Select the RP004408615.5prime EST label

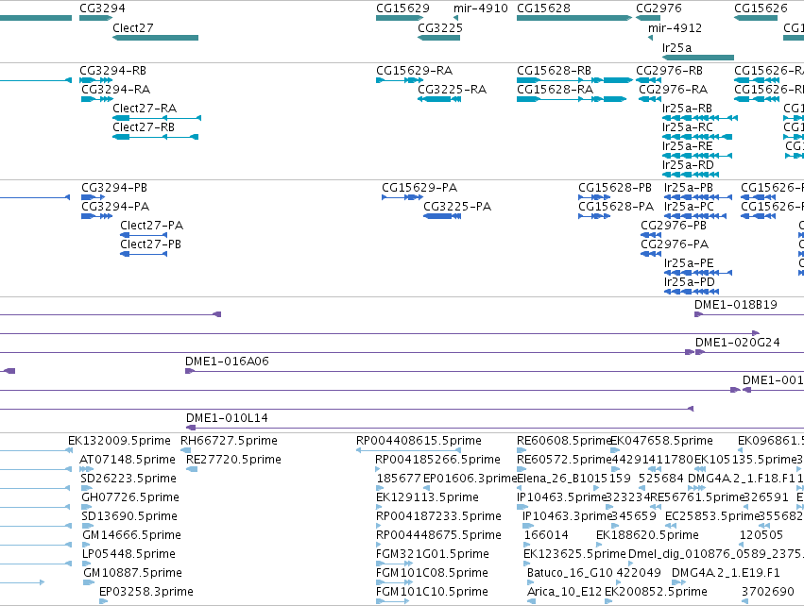click(419, 441)
